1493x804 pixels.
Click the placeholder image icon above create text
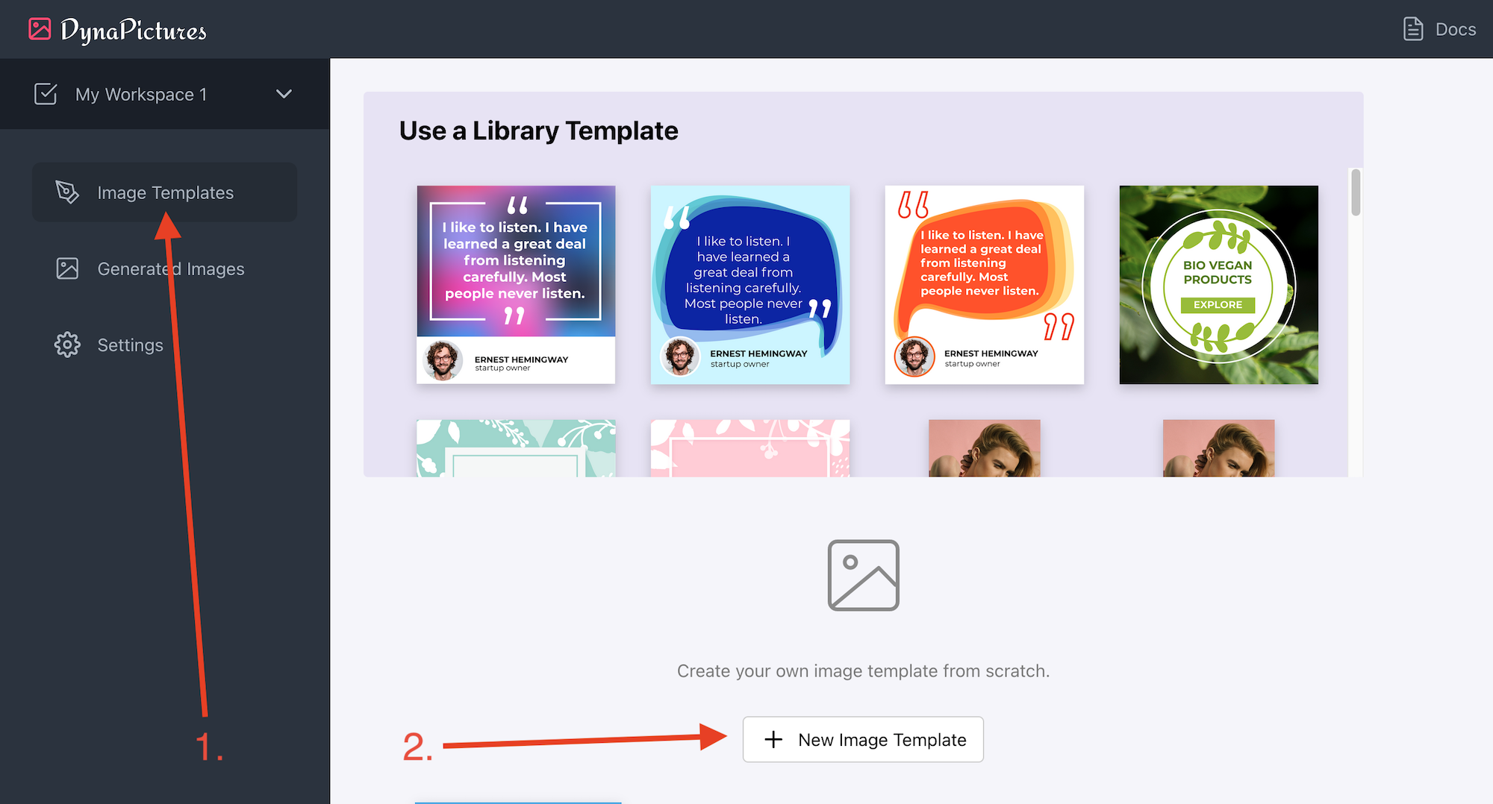[x=862, y=576]
